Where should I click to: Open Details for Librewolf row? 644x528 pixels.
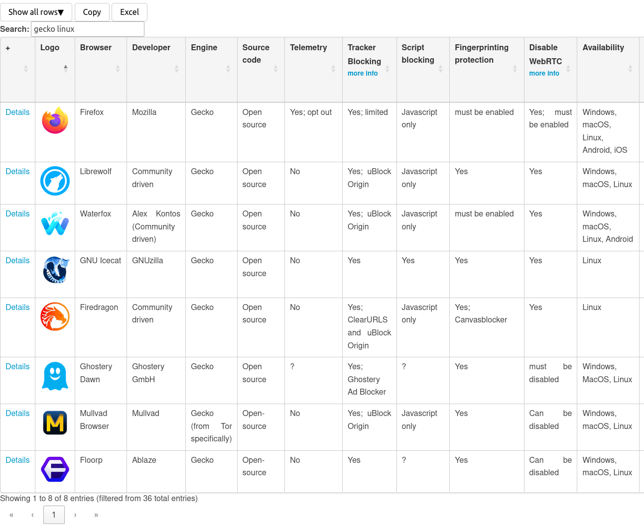click(17, 171)
